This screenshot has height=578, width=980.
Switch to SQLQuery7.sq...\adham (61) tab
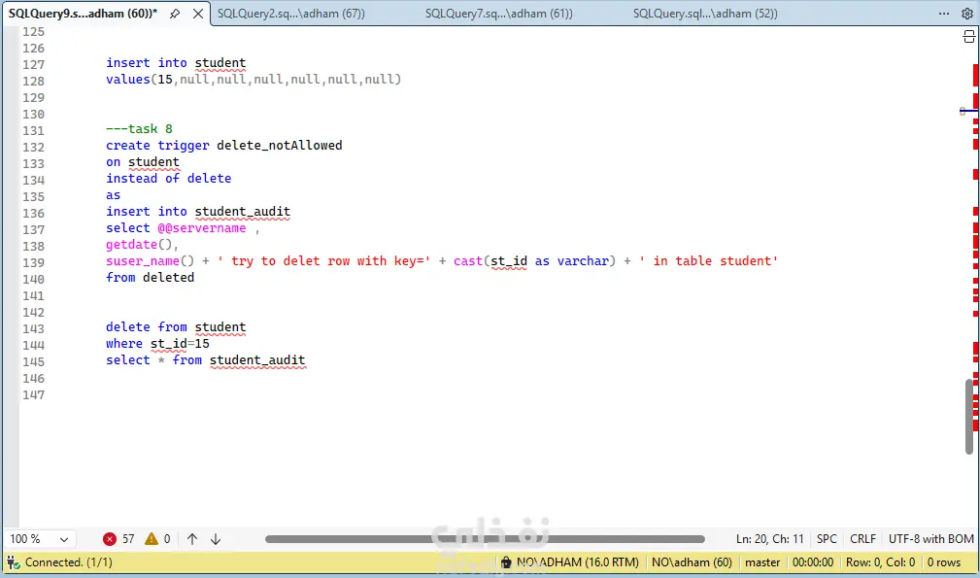[x=499, y=14]
